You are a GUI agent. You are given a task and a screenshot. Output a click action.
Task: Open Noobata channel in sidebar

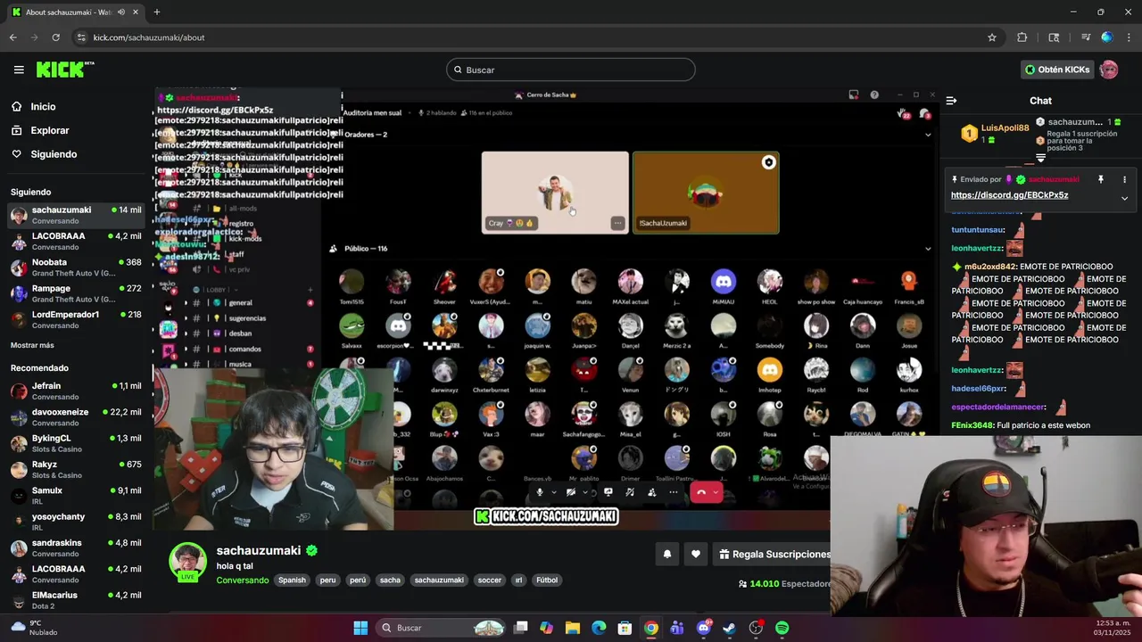click(76, 267)
